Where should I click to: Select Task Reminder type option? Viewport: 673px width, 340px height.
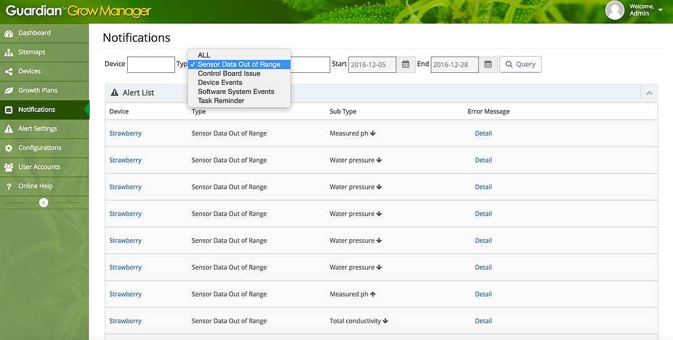pyautogui.click(x=221, y=100)
